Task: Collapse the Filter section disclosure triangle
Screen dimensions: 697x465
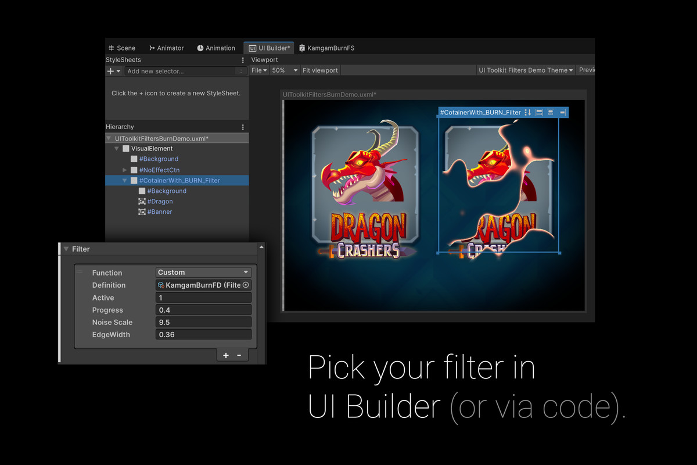Action: point(66,249)
